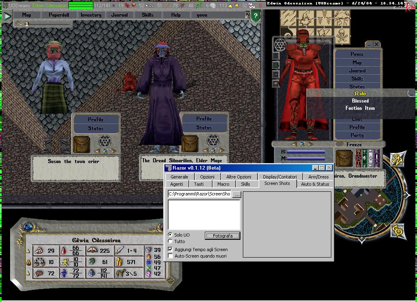The width and height of the screenshot is (417, 302).
Task: Click the spell icon with branching lightning lines
Action: pyautogui.click(x=341, y=18)
